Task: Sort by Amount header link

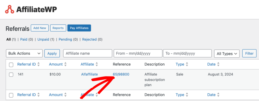Action: [56, 64]
